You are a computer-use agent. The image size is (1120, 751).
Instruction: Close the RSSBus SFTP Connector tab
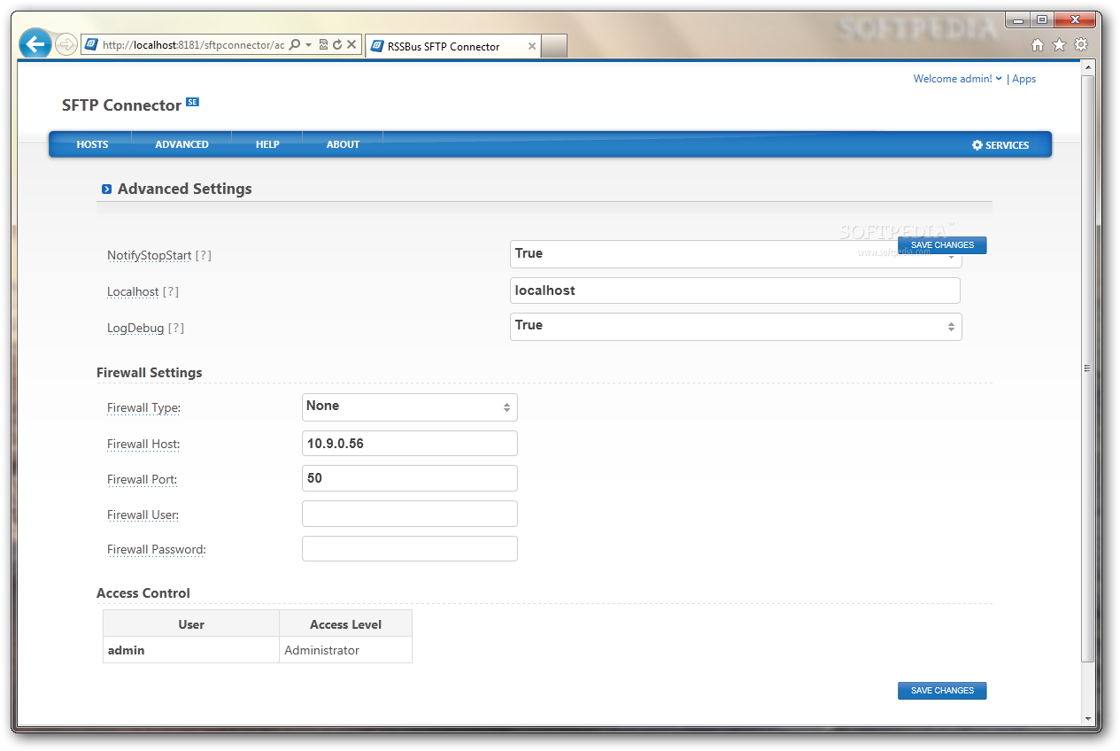click(532, 46)
